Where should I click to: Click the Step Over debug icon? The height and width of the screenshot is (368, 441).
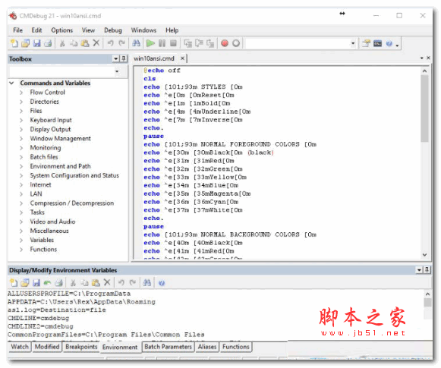point(199,43)
